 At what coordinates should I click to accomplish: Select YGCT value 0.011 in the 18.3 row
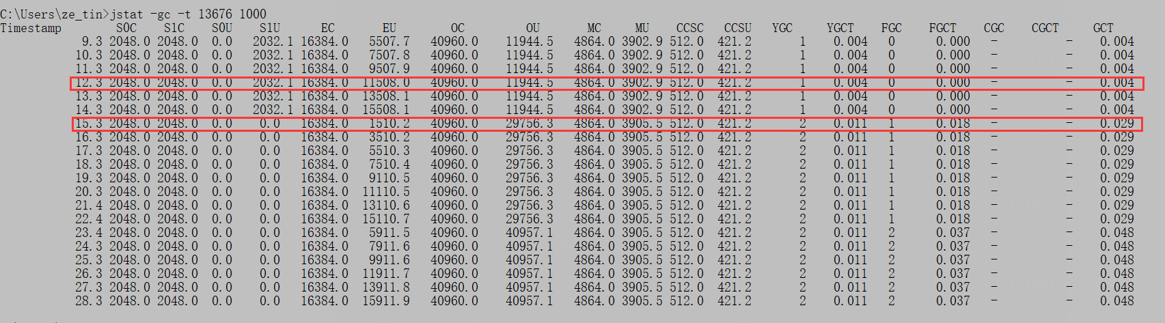point(851,165)
